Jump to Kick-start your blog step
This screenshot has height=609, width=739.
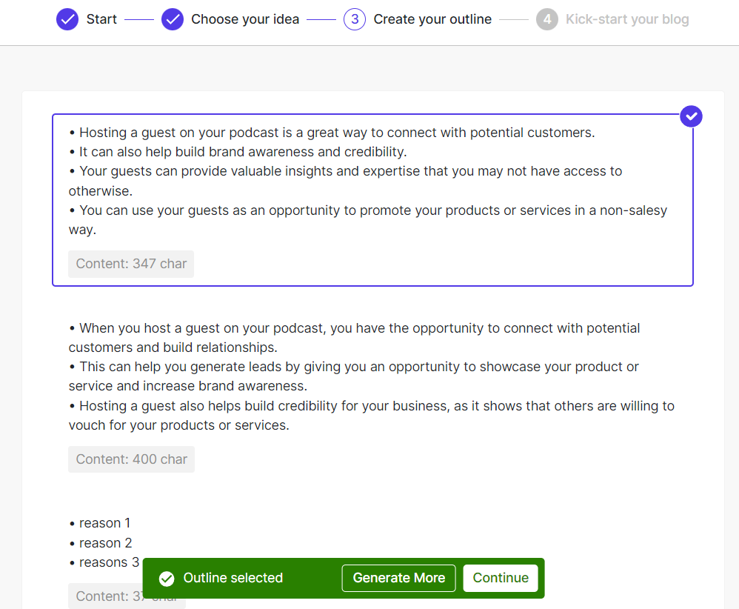(627, 19)
